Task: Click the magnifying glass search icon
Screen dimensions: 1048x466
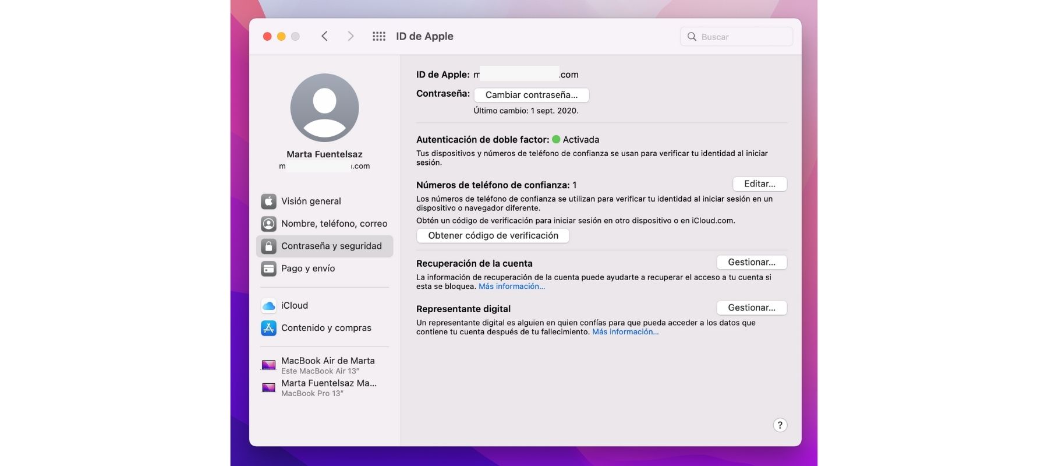Action: pos(692,37)
